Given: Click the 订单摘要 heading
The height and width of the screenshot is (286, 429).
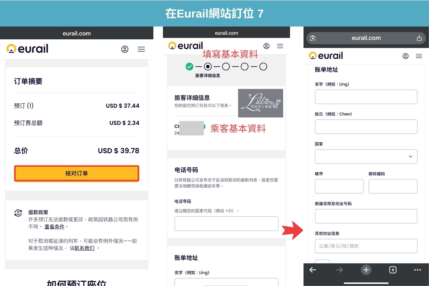Looking at the screenshot, I should (28, 82).
